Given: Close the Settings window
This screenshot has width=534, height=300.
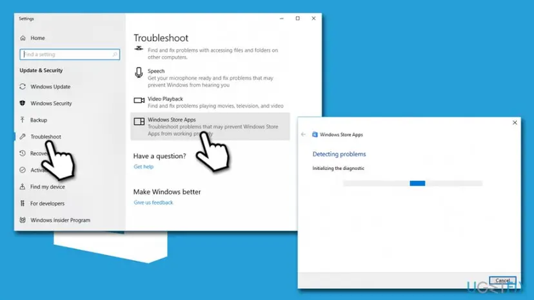Looking at the screenshot, I should (313, 19).
